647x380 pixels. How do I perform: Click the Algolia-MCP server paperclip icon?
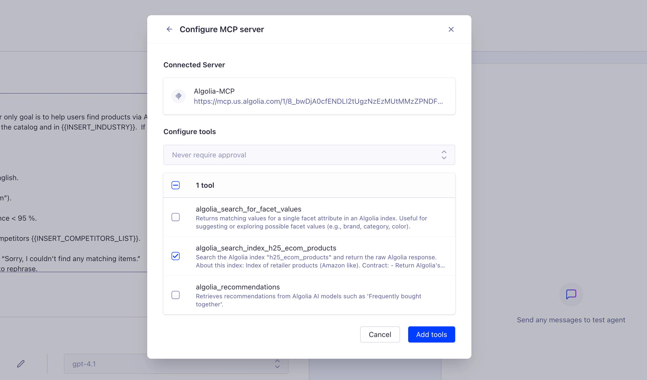[x=179, y=96]
